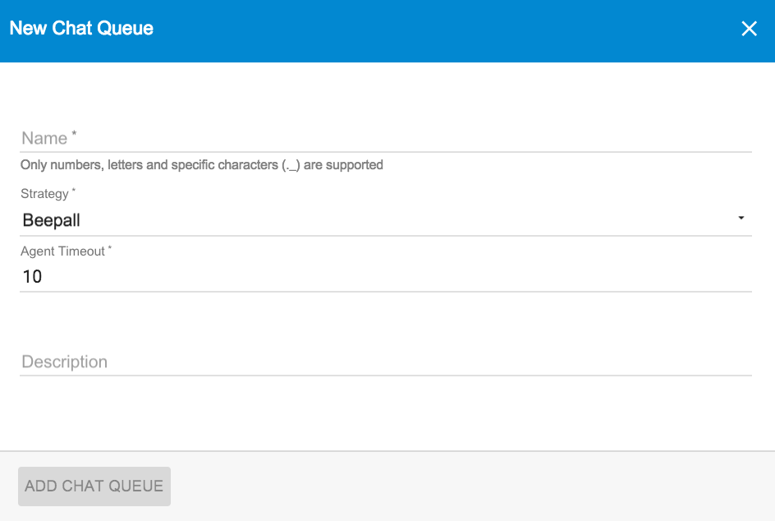
Task: Click the asterisk next to Strategy
Action: coord(74,190)
